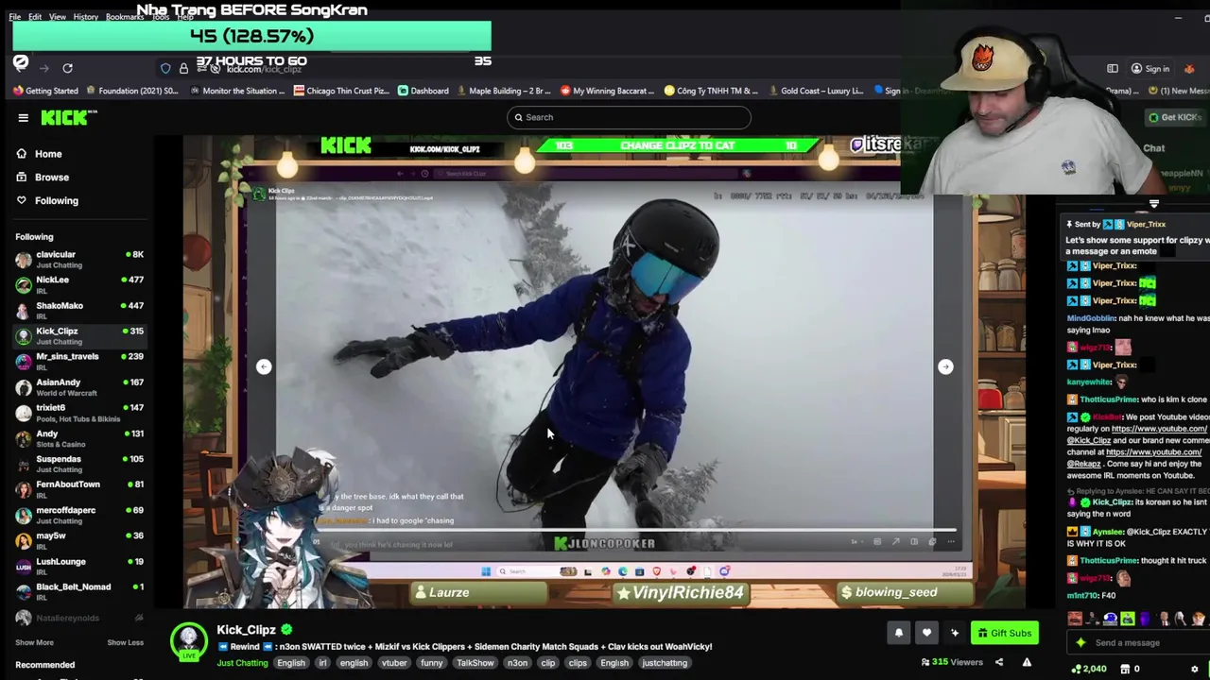Screen dimensions: 1210x680
Task: Click the Following heart icon
Action: point(21,200)
